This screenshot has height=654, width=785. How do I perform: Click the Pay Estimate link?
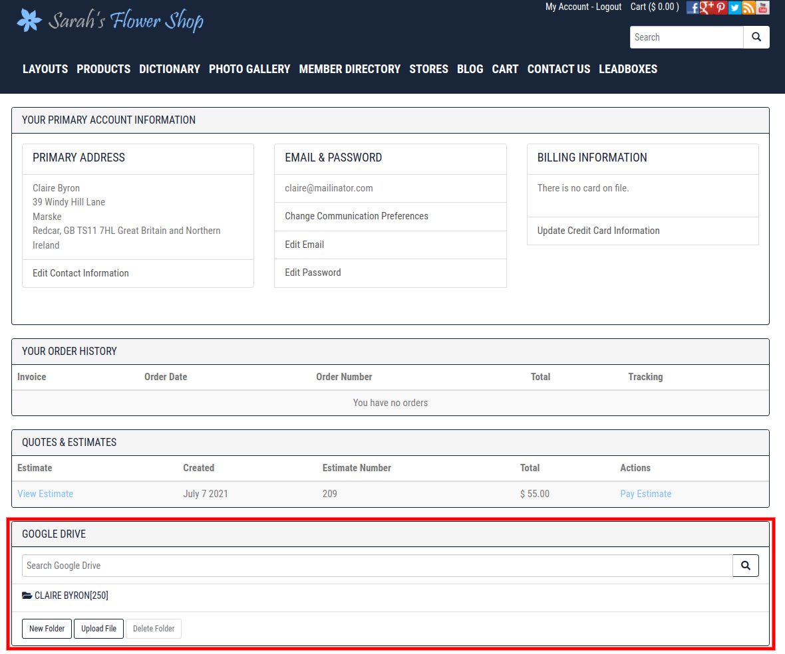(645, 494)
